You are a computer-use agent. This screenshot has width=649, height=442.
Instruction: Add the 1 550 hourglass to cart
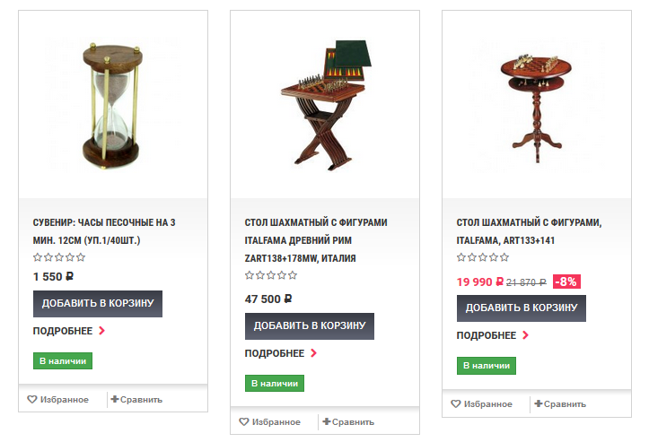tap(98, 304)
